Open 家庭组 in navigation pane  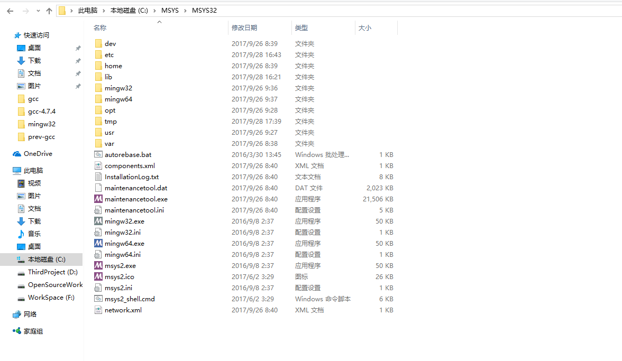tap(33, 331)
